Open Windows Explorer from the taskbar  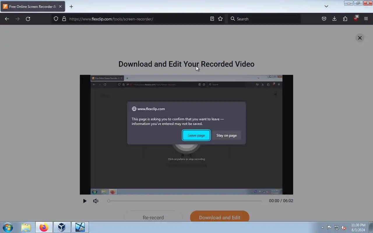26,227
